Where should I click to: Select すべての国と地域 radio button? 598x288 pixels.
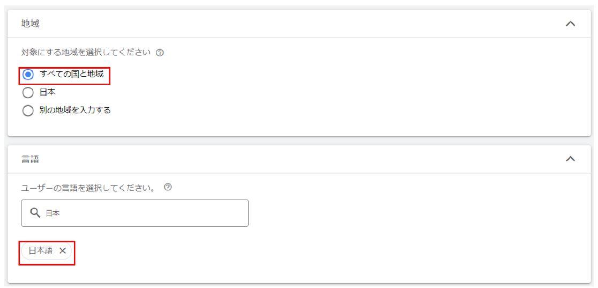[28, 74]
